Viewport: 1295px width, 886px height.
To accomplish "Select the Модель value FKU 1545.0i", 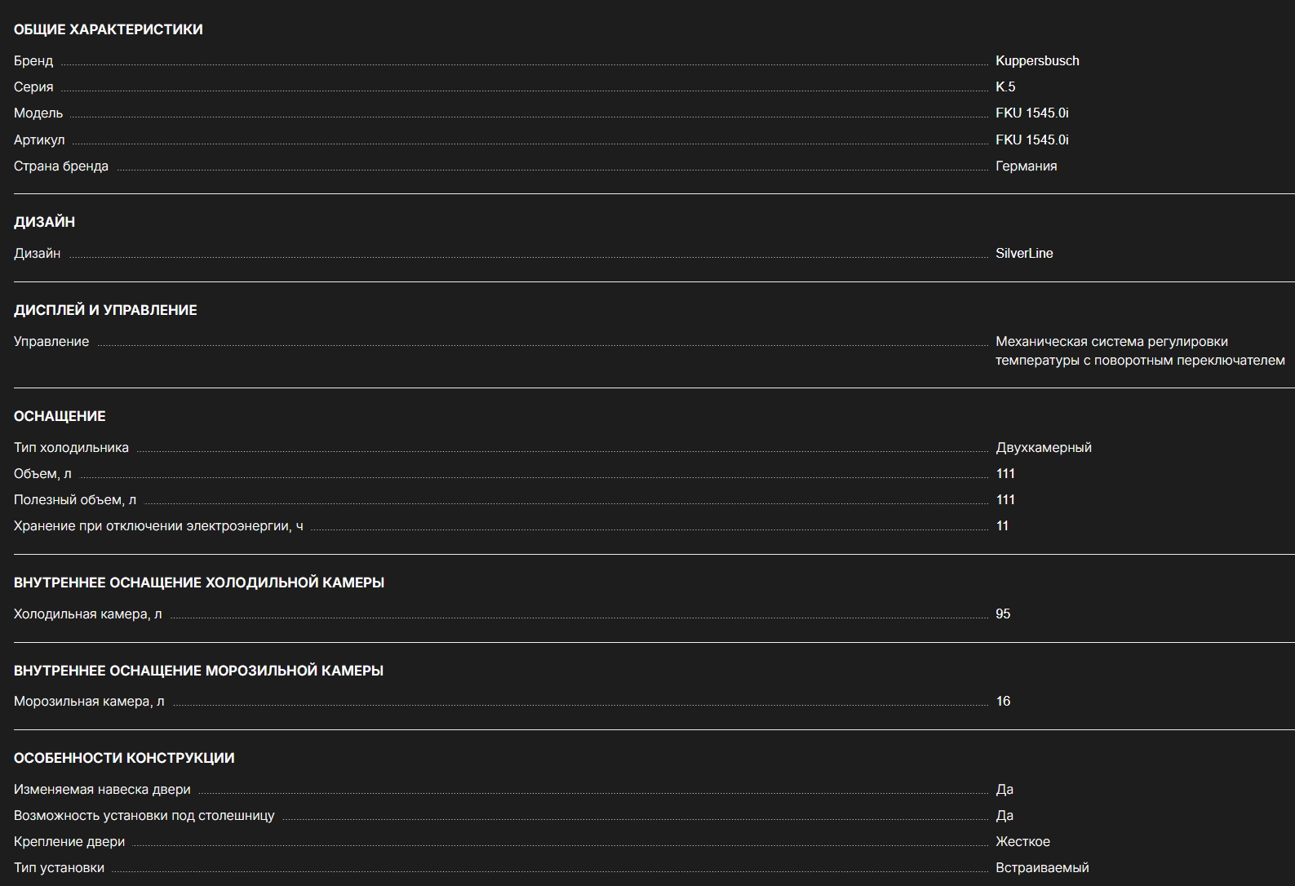I will [1031, 113].
